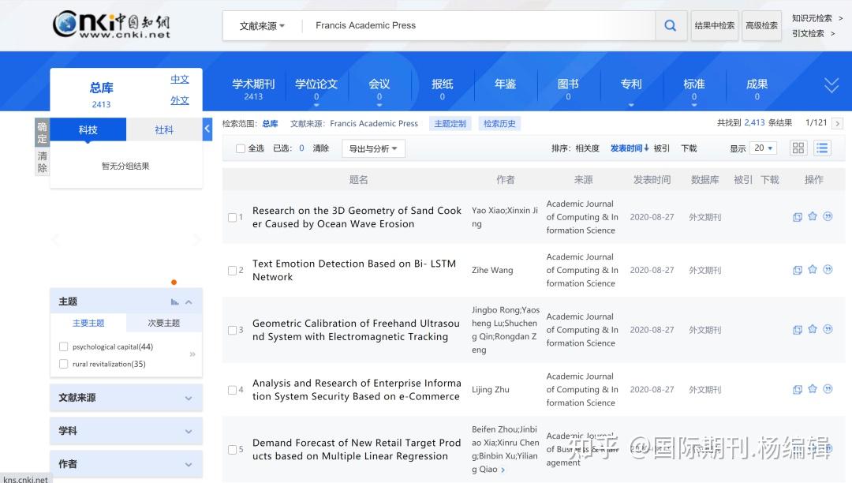
Task: Cite icon for Enterprise Information paper
Action: point(828,389)
